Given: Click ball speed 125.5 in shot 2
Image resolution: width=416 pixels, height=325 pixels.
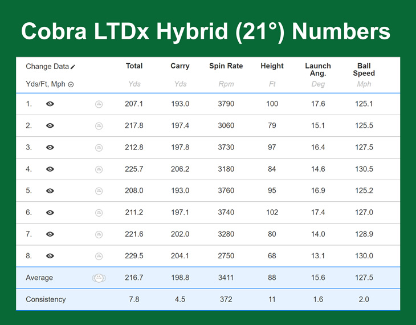Looking at the screenshot, I should click(x=364, y=125).
